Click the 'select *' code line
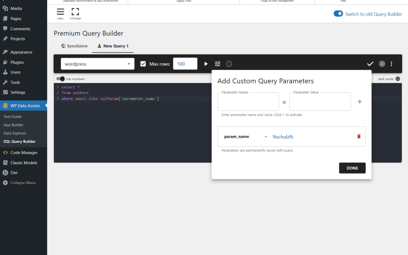The width and height of the screenshot is (408, 255). [71, 87]
